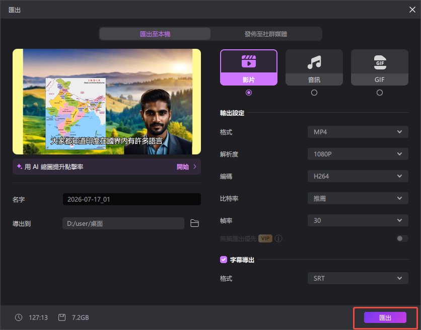The width and height of the screenshot is (421, 330).
Task: Click the VIP badge
Action: click(265, 238)
